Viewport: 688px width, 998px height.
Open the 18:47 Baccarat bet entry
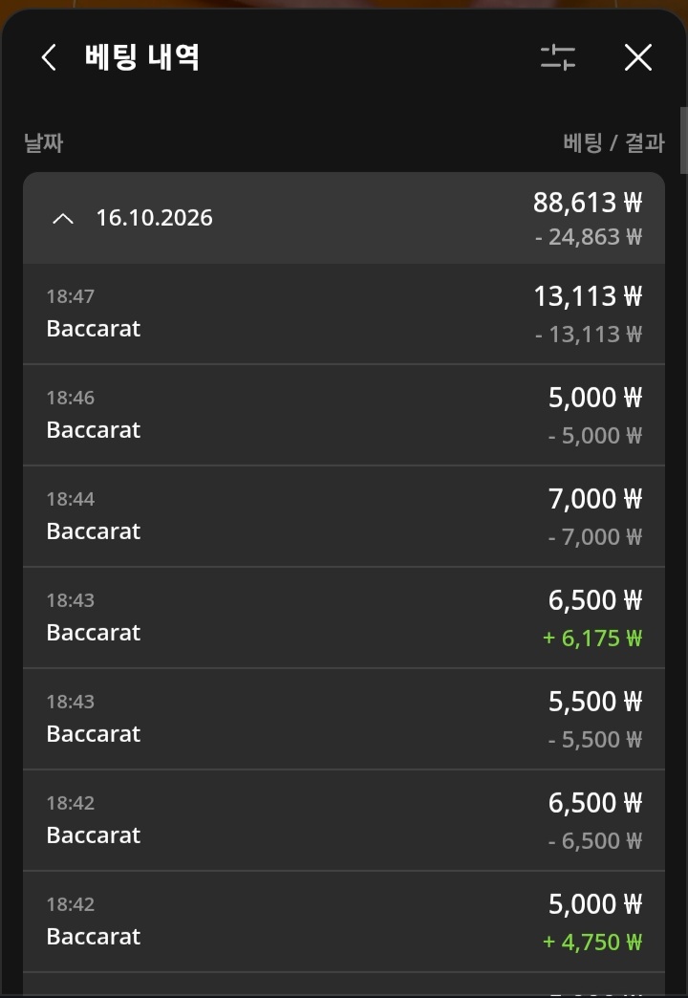pos(344,314)
